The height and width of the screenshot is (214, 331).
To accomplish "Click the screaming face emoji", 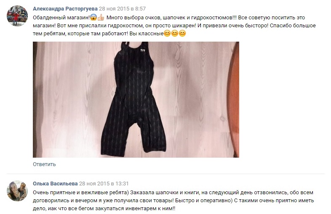I will click(93, 17).
